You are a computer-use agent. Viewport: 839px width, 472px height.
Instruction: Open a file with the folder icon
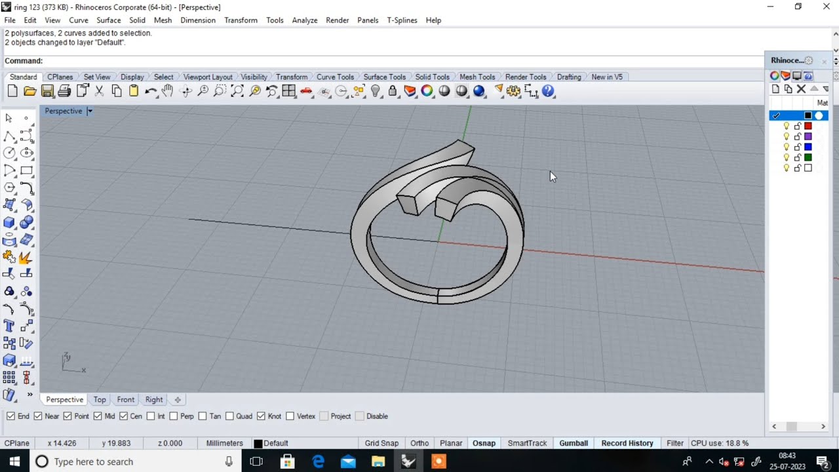(29, 91)
